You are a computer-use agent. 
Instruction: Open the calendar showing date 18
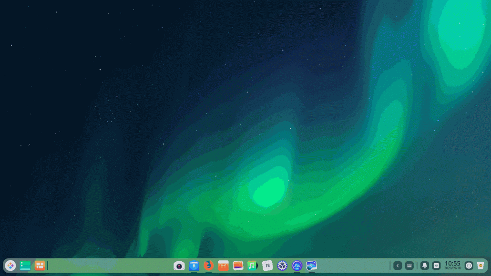pyautogui.click(x=266, y=266)
